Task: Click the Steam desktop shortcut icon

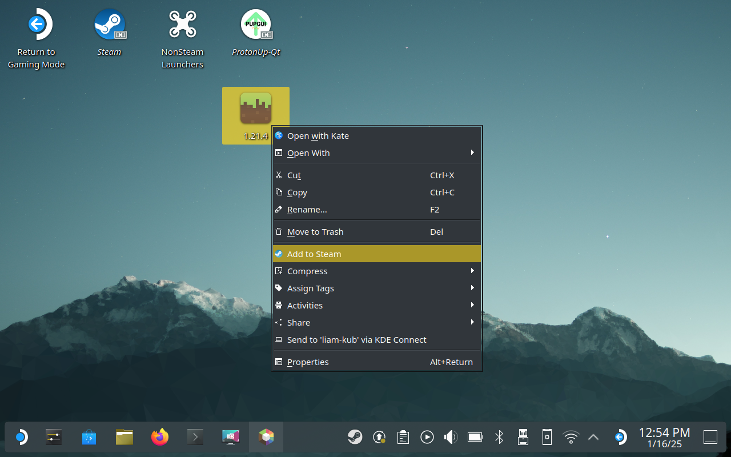Action: pyautogui.click(x=109, y=25)
